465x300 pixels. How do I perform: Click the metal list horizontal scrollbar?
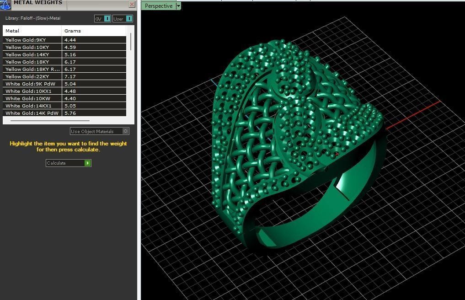tap(50, 121)
